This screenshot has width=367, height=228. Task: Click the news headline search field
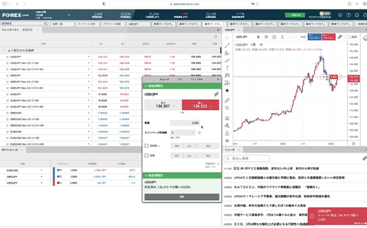click(x=247, y=158)
